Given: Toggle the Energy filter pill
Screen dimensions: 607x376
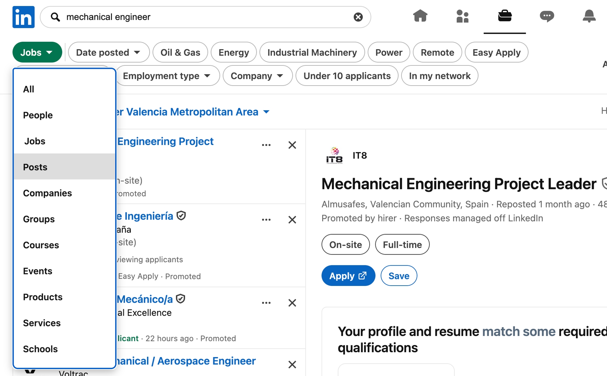Looking at the screenshot, I should click(x=234, y=52).
